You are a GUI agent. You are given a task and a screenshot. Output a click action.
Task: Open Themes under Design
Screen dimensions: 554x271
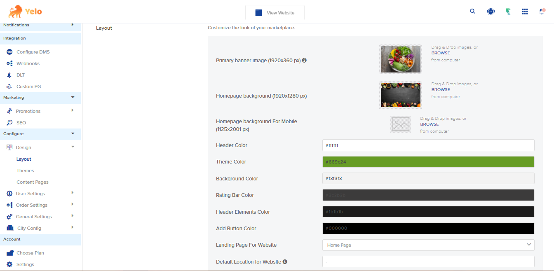point(25,171)
